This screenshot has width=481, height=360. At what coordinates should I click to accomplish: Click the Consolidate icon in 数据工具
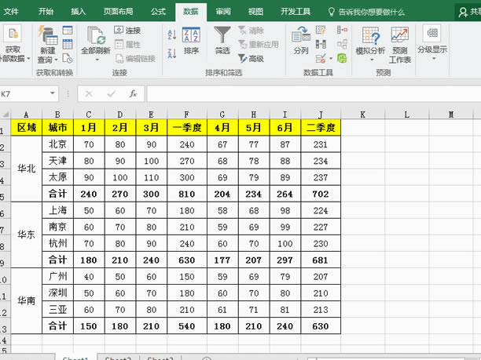click(342, 30)
